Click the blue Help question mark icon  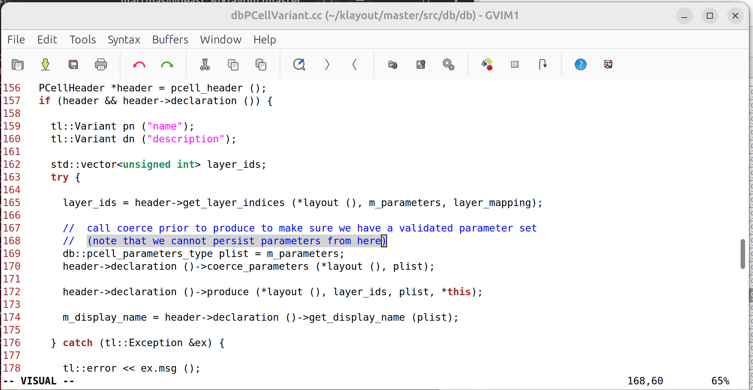click(580, 65)
